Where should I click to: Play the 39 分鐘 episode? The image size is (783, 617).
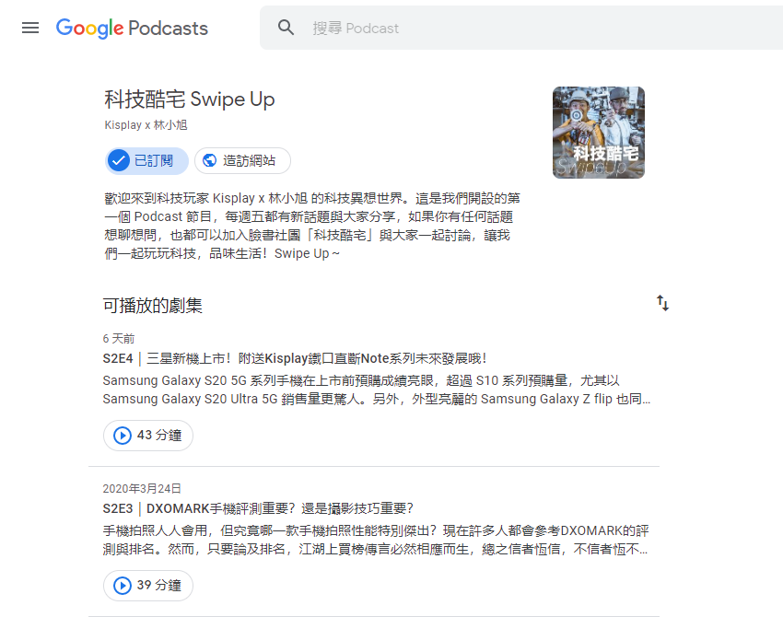[147, 585]
